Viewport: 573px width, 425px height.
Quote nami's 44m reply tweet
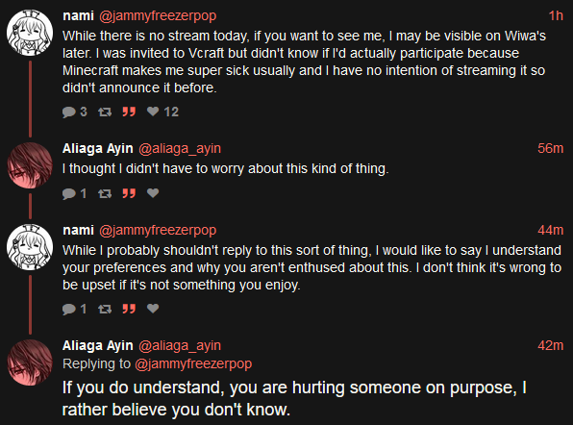point(129,310)
